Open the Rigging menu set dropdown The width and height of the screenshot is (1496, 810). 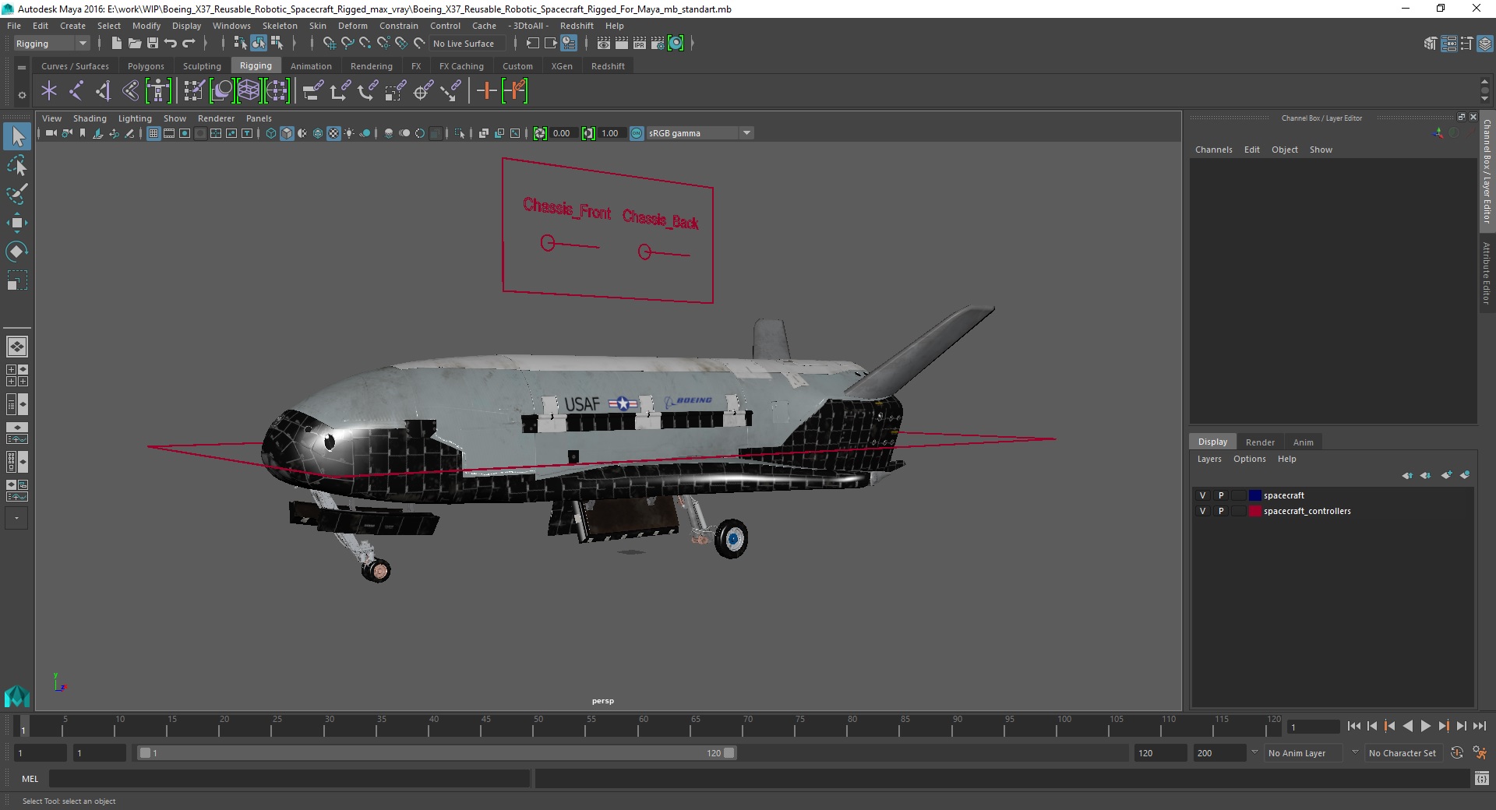point(51,44)
